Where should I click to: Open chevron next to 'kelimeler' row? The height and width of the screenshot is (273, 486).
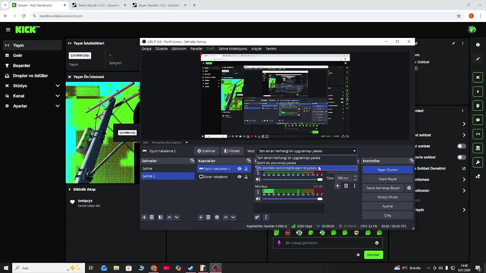(x=464, y=191)
